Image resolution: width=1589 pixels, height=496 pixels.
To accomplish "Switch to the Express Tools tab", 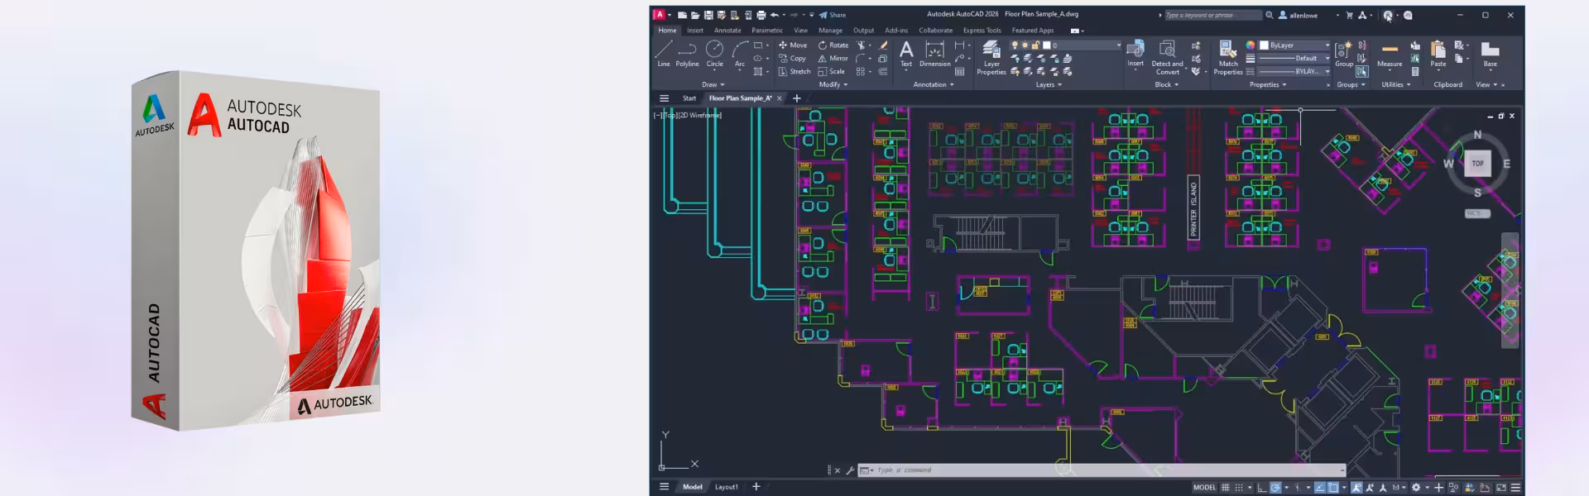I will 982,31.
